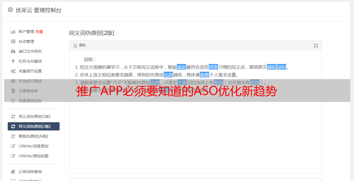Click the 同义词伪原创[2版] page heading
The height and width of the screenshot is (181, 354).
coord(92,33)
